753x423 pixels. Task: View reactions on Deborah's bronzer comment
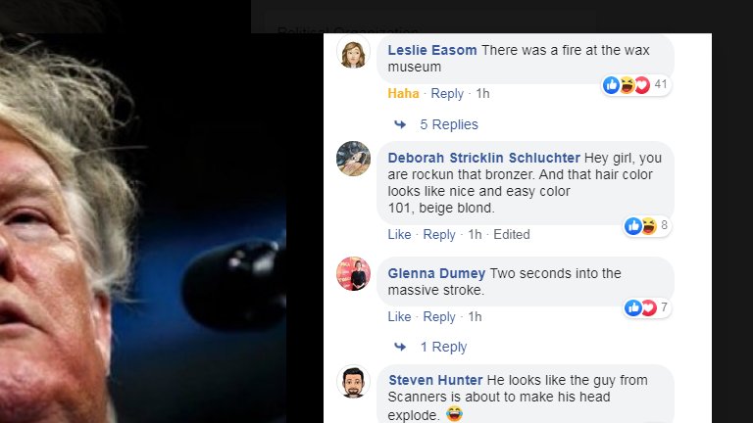coord(647,225)
